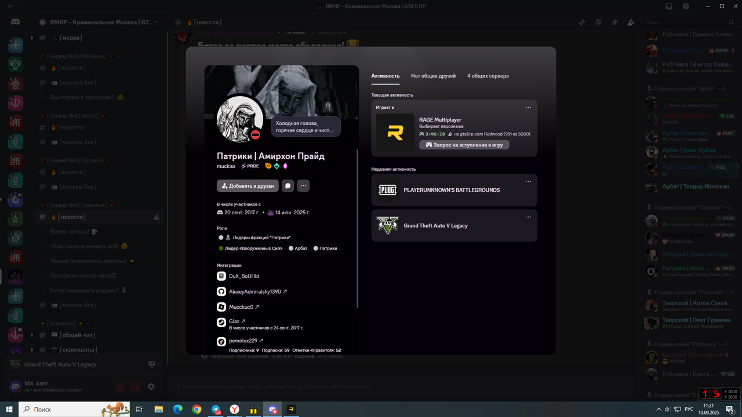The width and height of the screenshot is (742, 417).
Task: Click the TikTok icon beside pemolux229
Action: [x=221, y=341]
